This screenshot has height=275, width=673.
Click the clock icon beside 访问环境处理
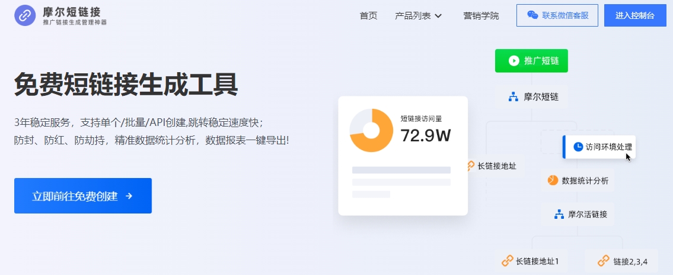578,147
